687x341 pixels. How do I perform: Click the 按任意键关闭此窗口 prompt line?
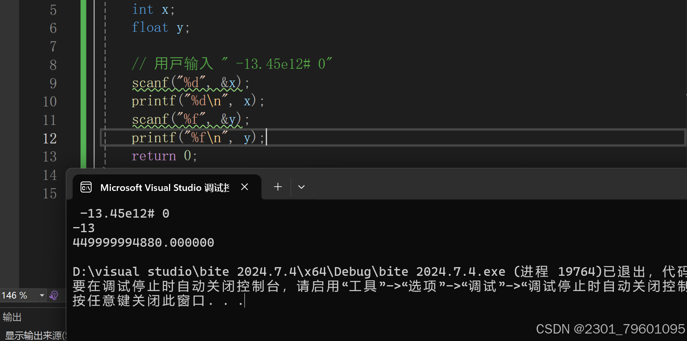(158, 301)
